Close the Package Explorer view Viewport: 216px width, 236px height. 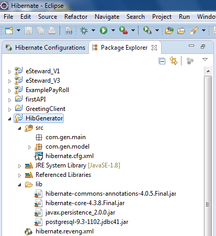tap(154, 48)
